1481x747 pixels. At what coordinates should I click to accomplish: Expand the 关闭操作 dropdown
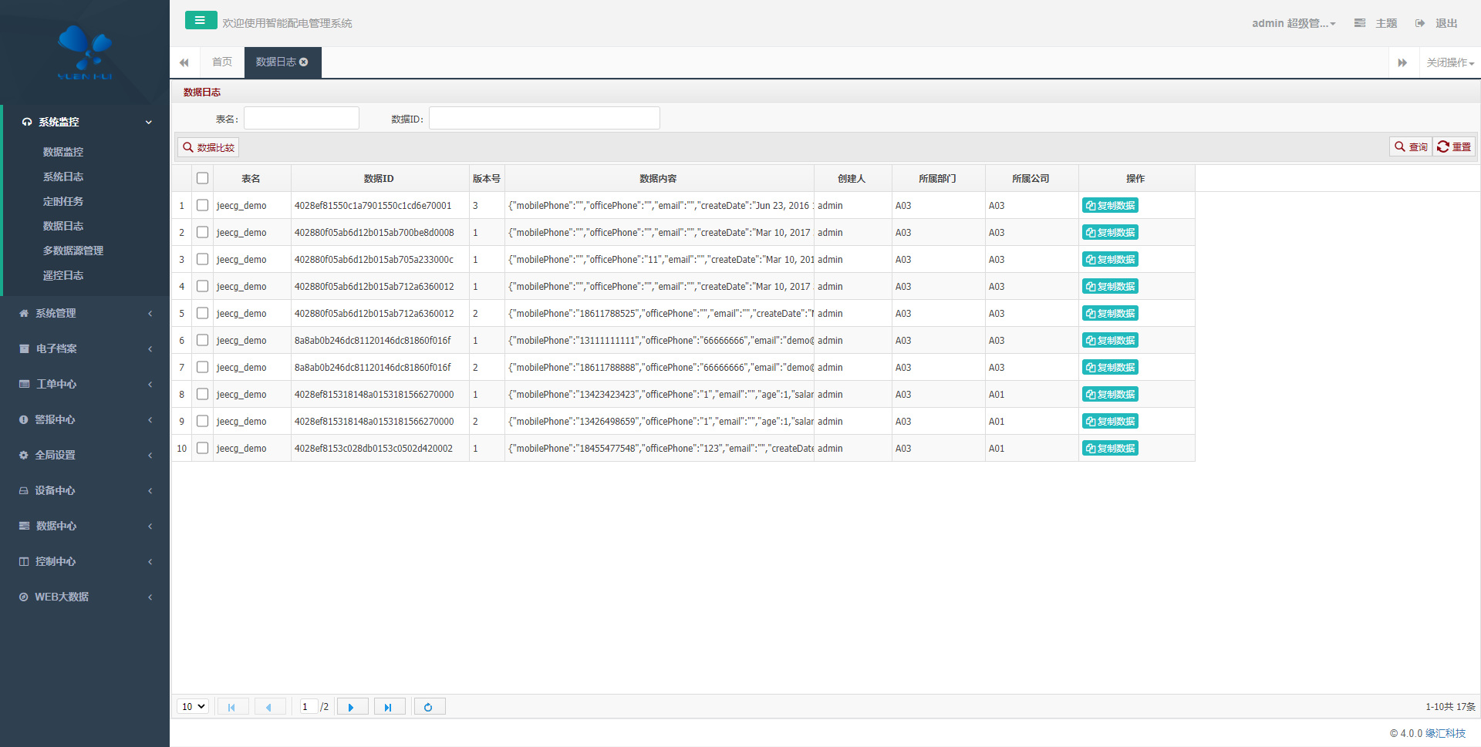[1449, 62]
